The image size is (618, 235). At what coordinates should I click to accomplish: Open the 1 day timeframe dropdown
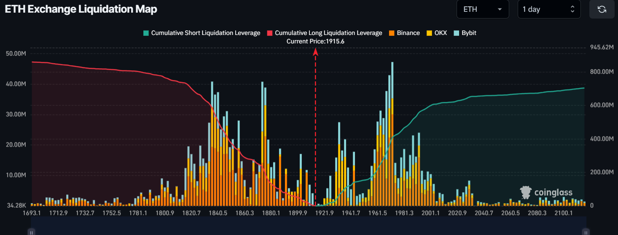click(x=549, y=9)
